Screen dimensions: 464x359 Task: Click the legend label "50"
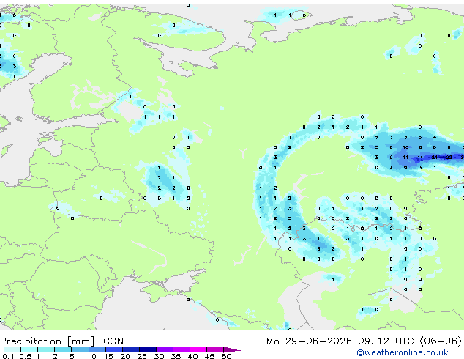click(x=226, y=356)
